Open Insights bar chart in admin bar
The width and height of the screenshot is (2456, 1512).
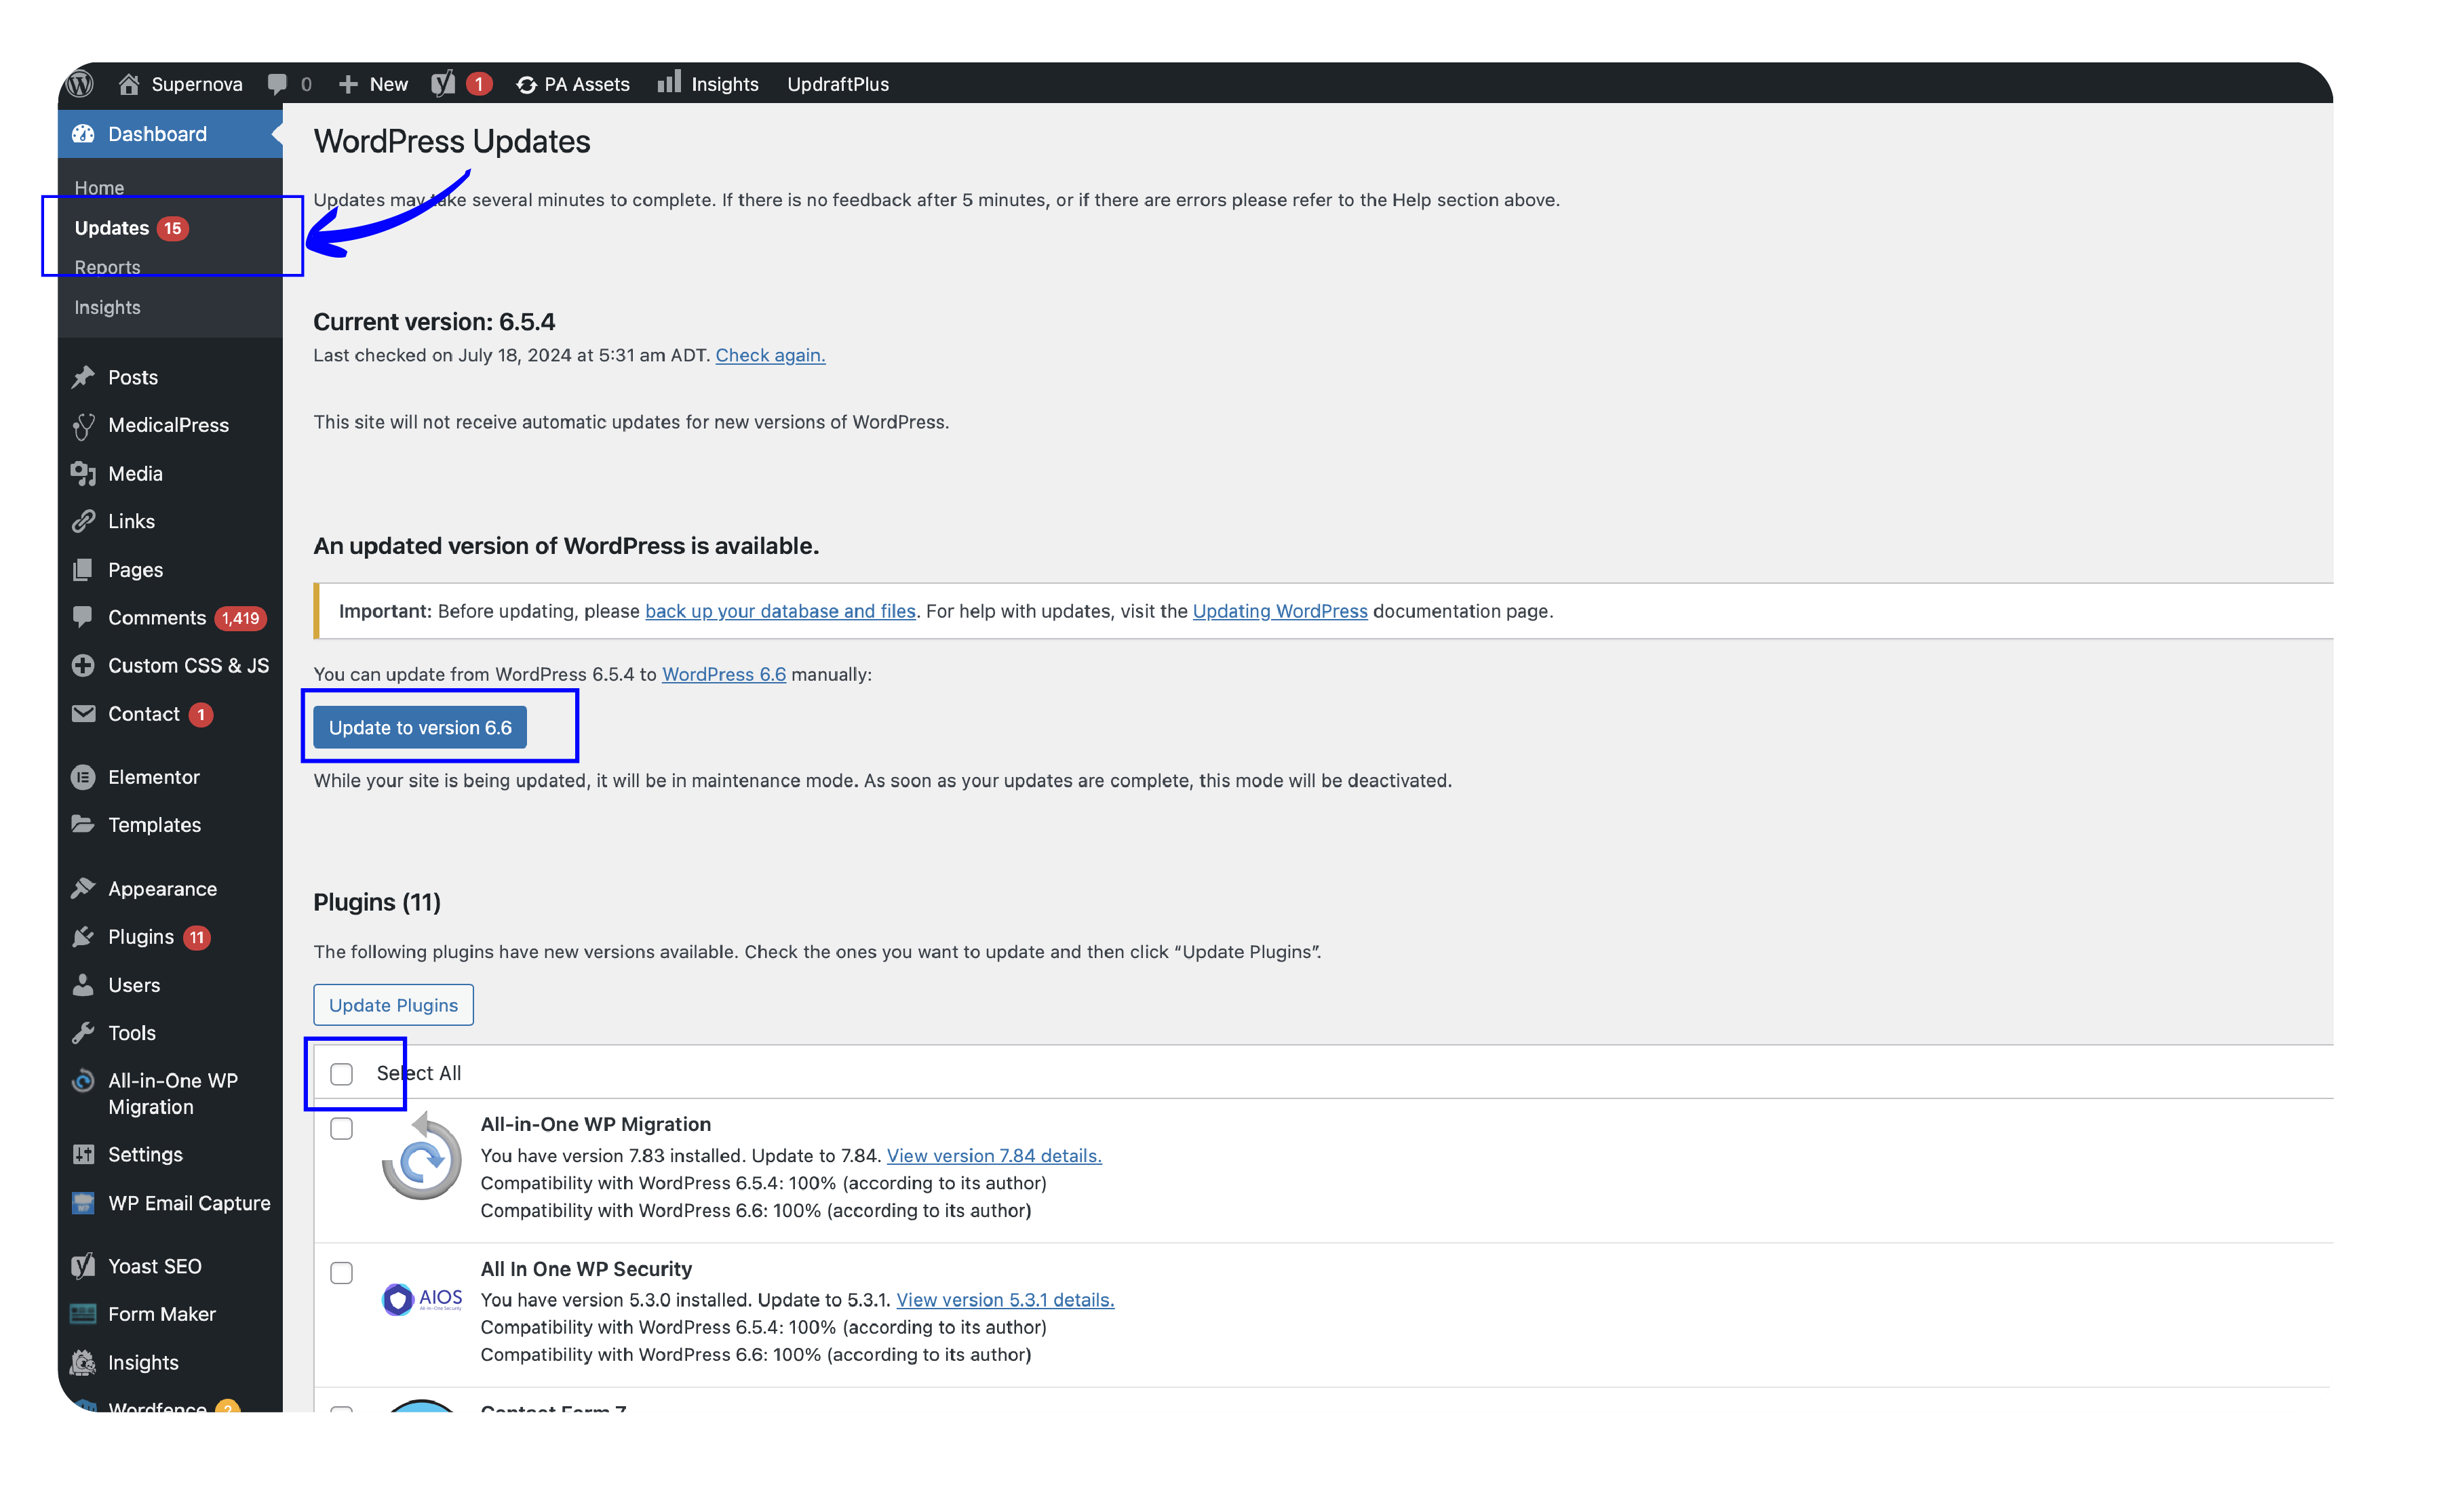[669, 82]
